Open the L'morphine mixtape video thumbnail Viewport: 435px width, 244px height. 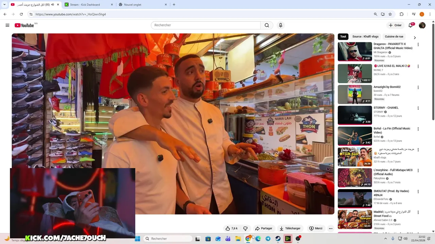click(x=355, y=178)
